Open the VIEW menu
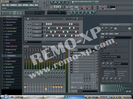The height and width of the screenshot is (99, 133). click(20, 5)
